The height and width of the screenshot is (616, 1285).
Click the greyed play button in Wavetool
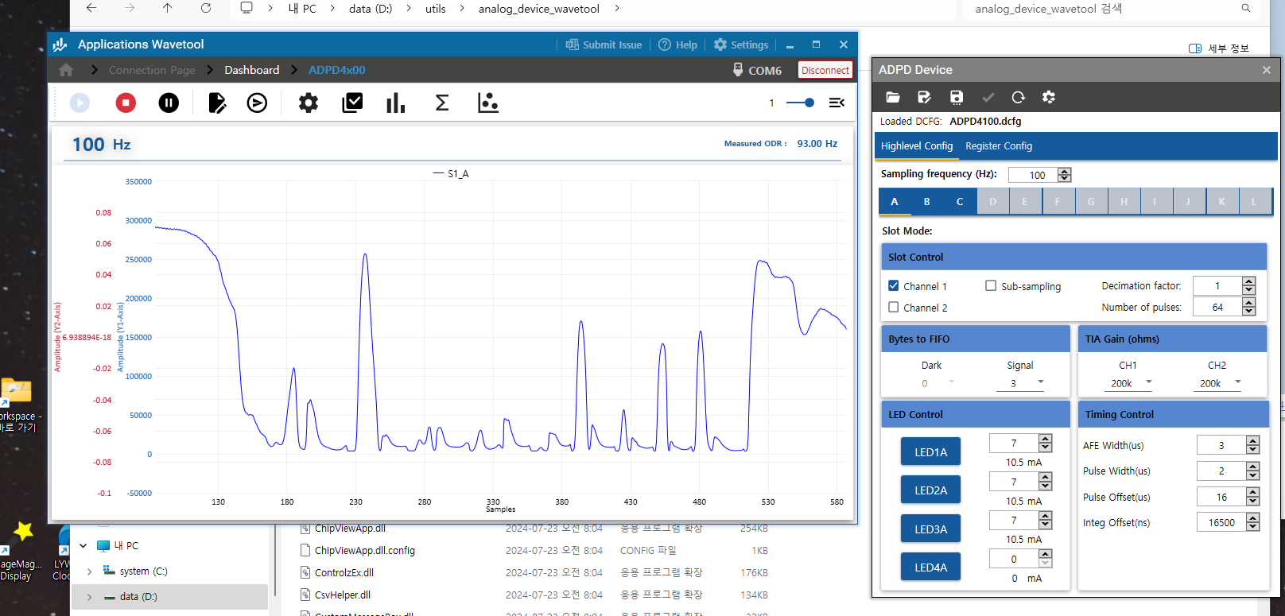80,103
